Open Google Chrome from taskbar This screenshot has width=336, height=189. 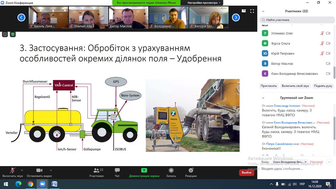coord(30,184)
